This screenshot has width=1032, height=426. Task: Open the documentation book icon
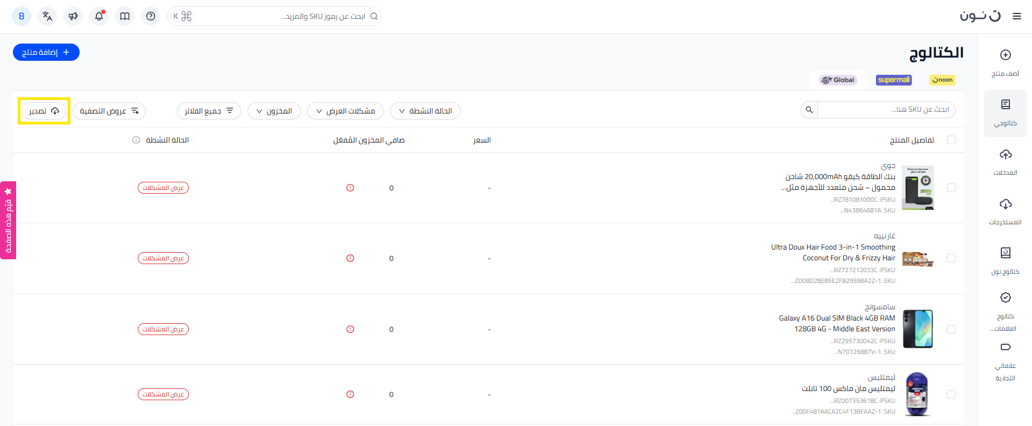pos(125,16)
